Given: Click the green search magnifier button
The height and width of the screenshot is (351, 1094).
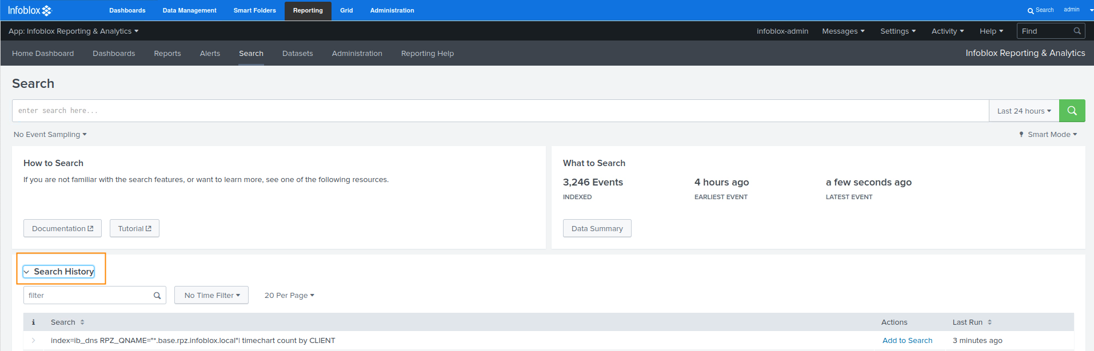Looking at the screenshot, I should pos(1072,111).
